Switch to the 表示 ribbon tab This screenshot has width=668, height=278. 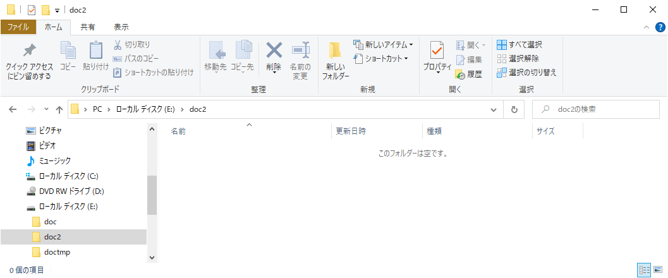pos(121,27)
